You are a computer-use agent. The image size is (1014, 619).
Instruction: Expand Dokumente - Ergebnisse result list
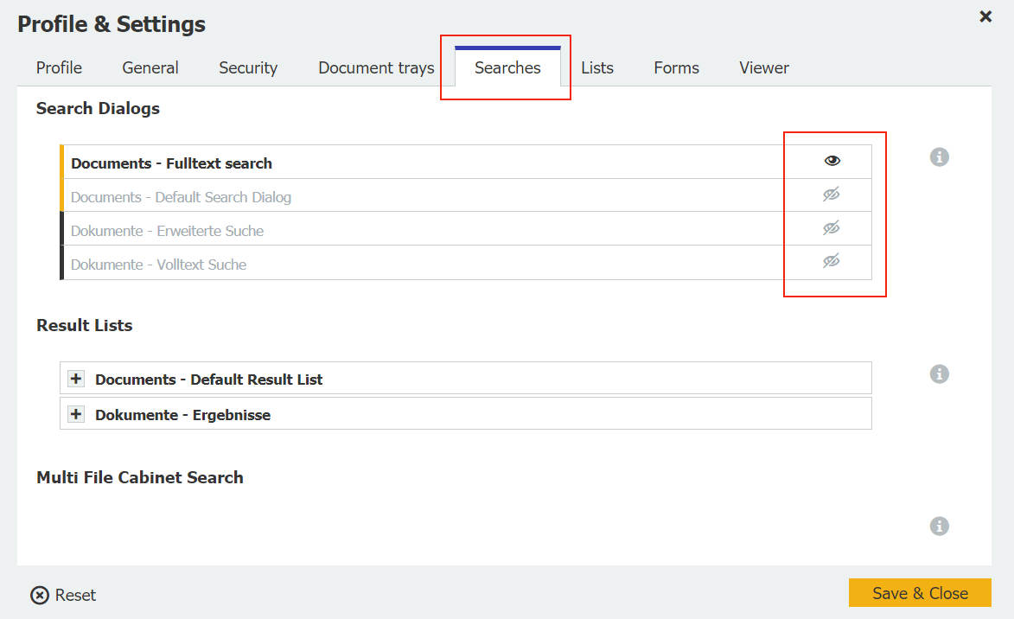tap(76, 414)
